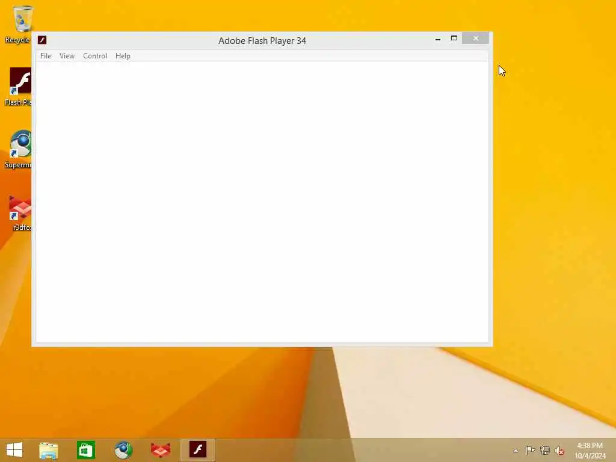Open the network tray icon

click(544, 450)
